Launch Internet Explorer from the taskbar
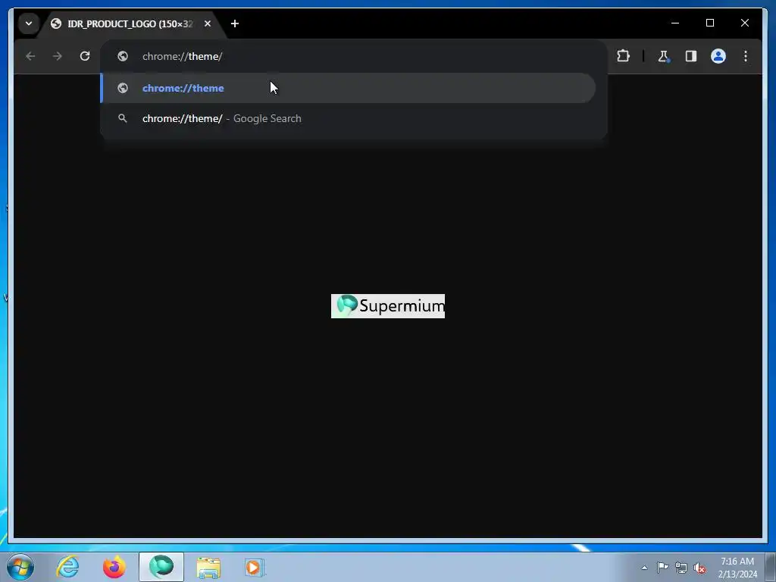Screen dimensions: 776x582 (67, 567)
